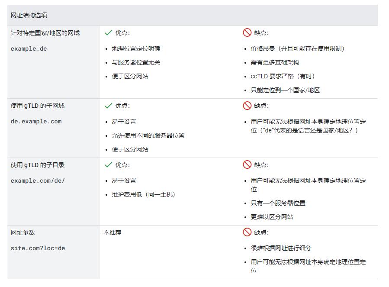Click red prohibited icon in example.de row
The height and width of the screenshot is (287, 389).
(247, 33)
